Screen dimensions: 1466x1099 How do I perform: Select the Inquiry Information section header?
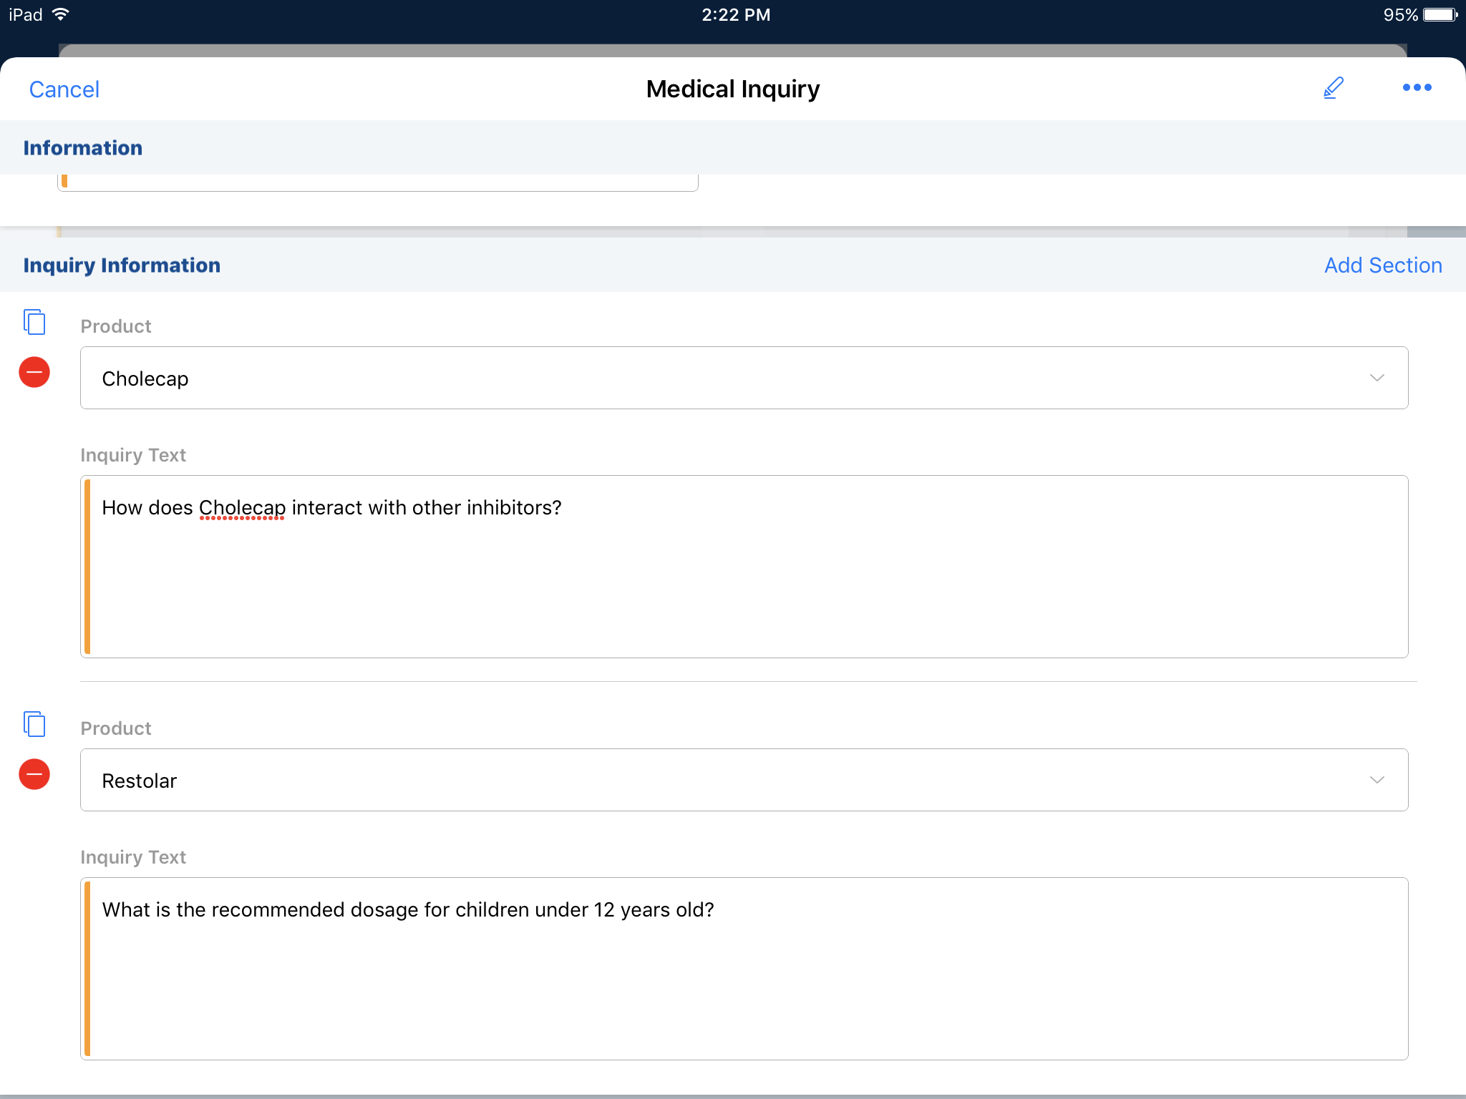pos(122,265)
